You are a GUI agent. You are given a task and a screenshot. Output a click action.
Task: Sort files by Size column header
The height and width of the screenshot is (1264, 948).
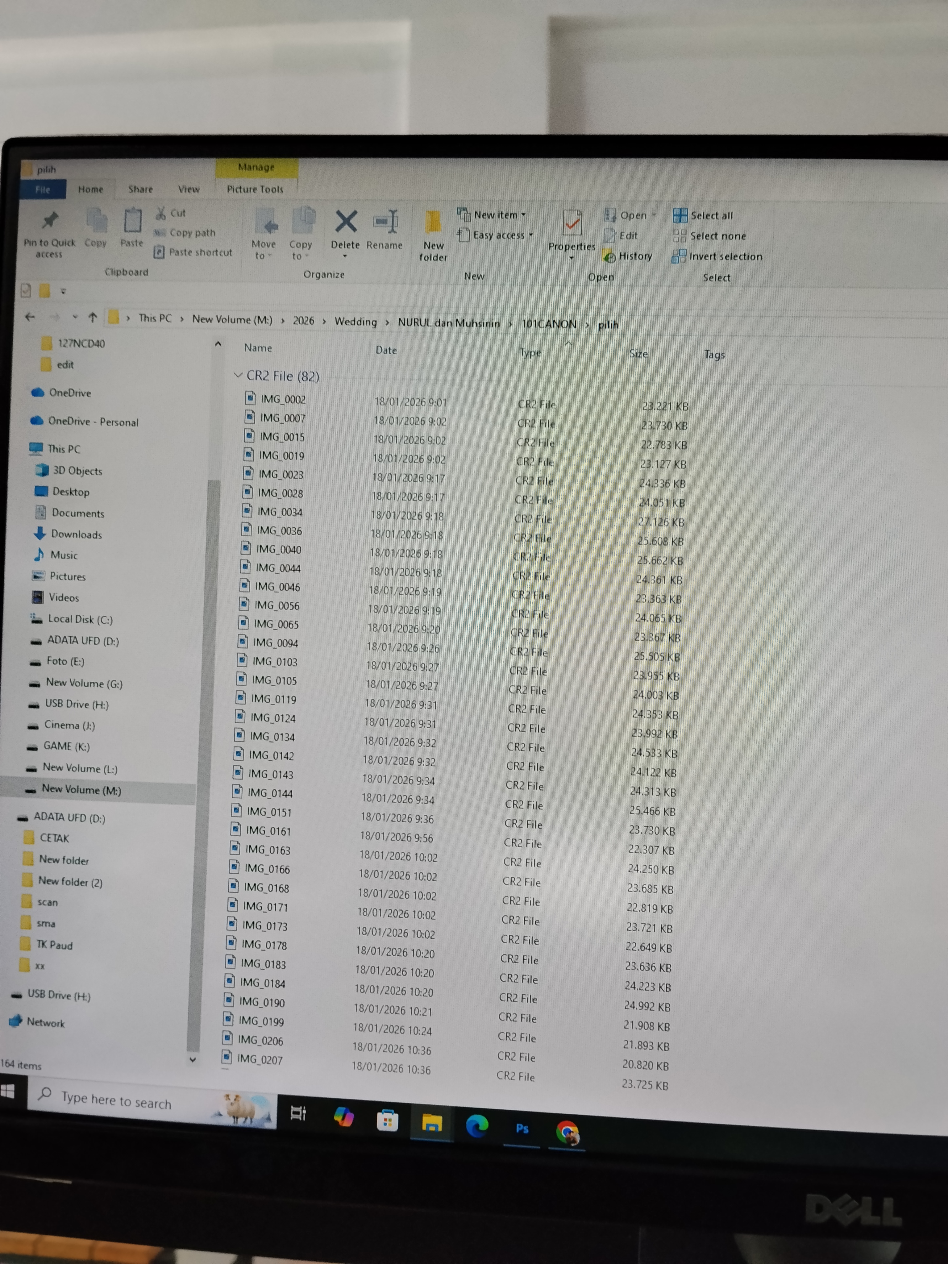(x=638, y=354)
